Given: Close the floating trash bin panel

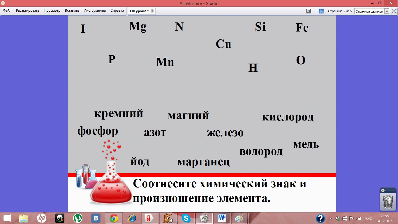Looking at the screenshot, I should coord(383,190).
